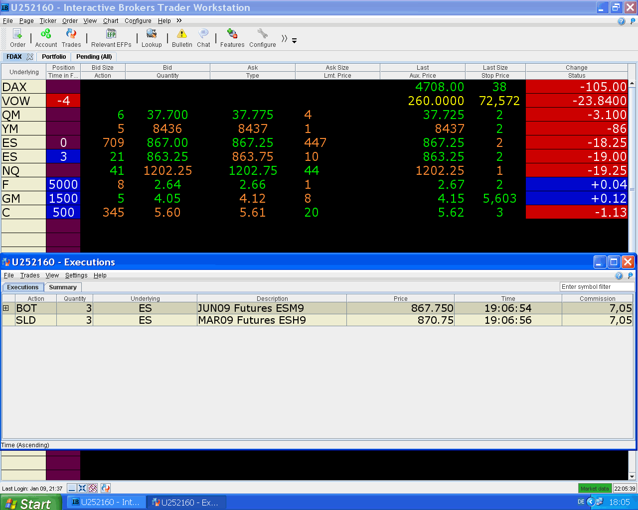Switch to the Summary tab
638x510 pixels.
pyautogui.click(x=63, y=287)
